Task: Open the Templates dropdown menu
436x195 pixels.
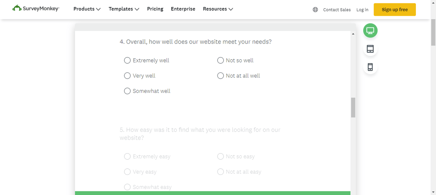Action: (124, 9)
